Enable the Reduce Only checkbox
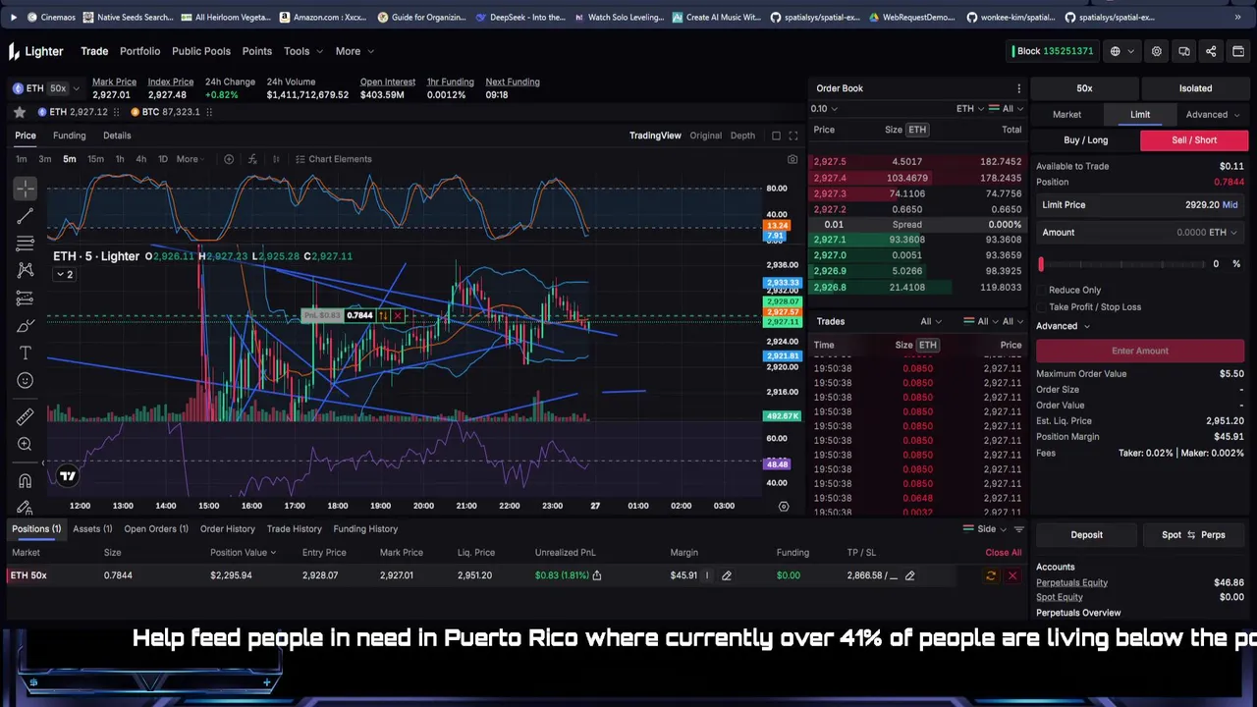1257x707 pixels. pos(1041,290)
